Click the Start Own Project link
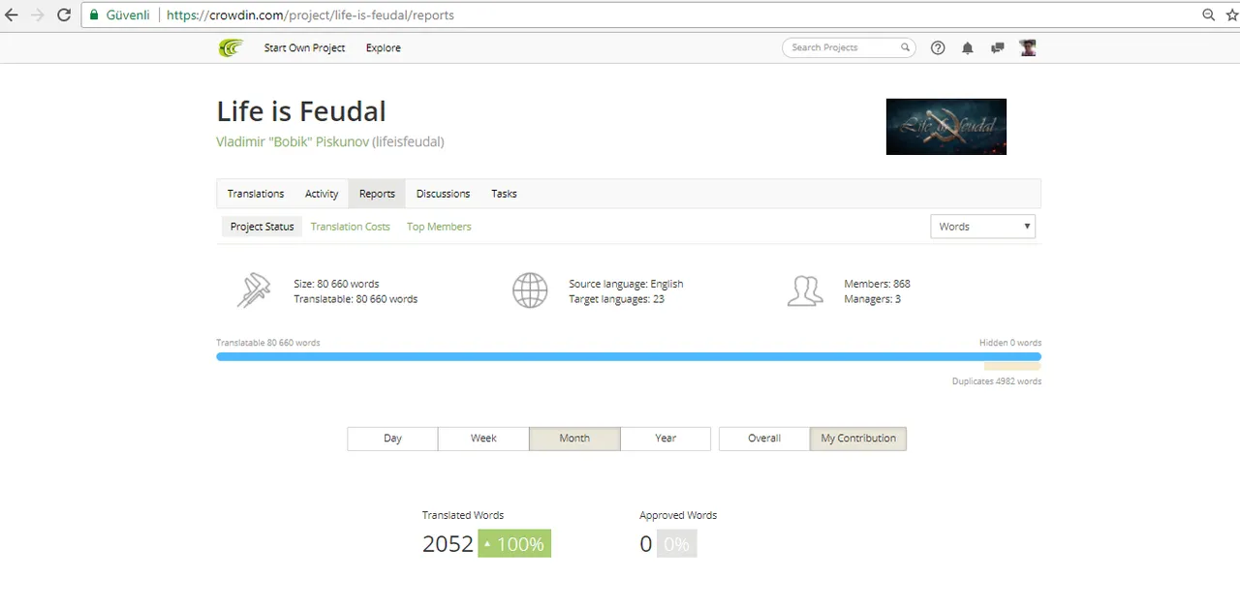 tap(304, 47)
